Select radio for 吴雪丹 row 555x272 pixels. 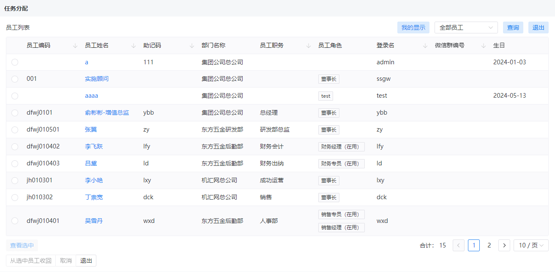(15, 221)
